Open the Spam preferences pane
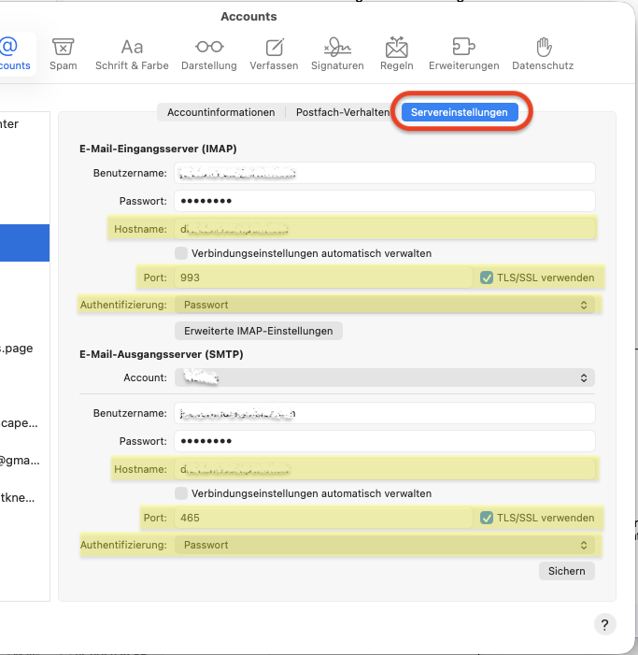 (x=63, y=54)
